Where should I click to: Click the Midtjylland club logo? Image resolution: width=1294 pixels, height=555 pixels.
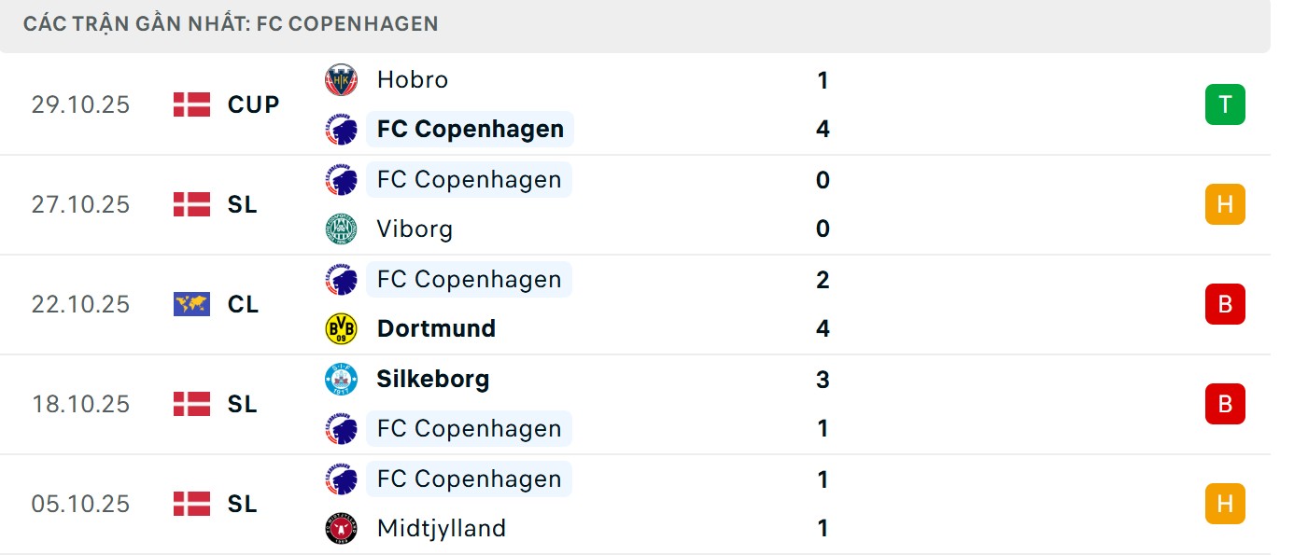[342, 528]
